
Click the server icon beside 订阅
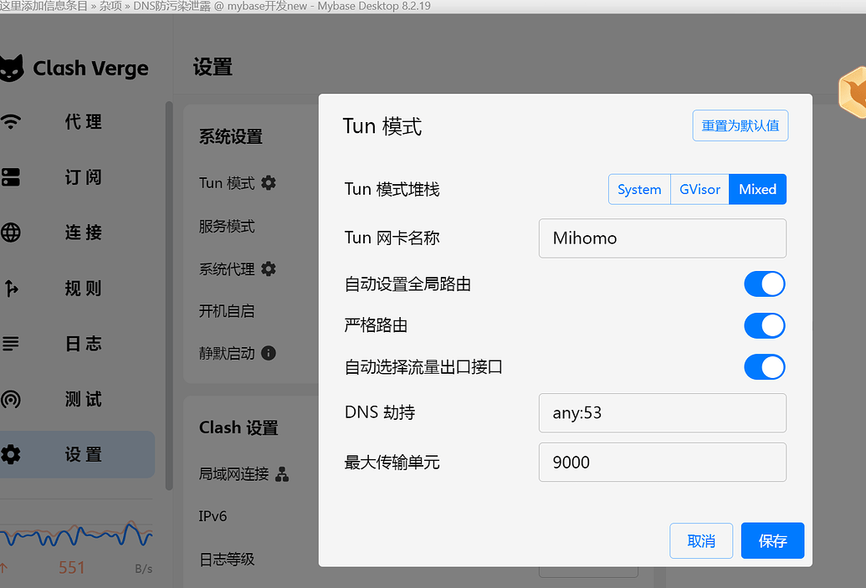[11, 177]
